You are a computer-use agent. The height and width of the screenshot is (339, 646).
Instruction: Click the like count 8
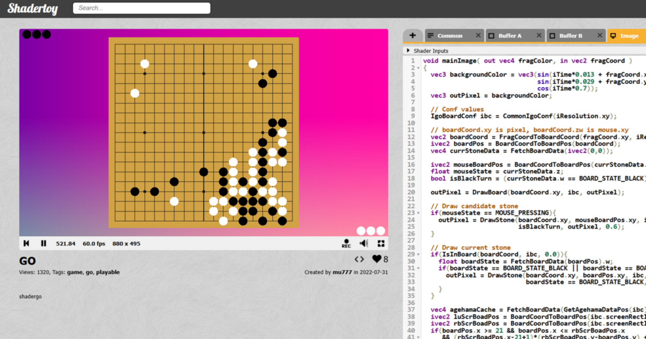click(386, 259)
